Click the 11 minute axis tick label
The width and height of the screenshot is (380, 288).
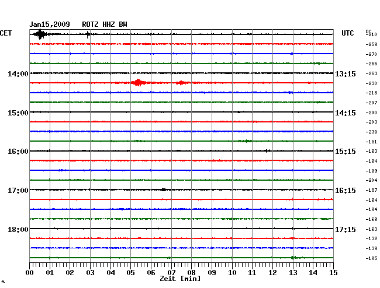click(252, 272)
